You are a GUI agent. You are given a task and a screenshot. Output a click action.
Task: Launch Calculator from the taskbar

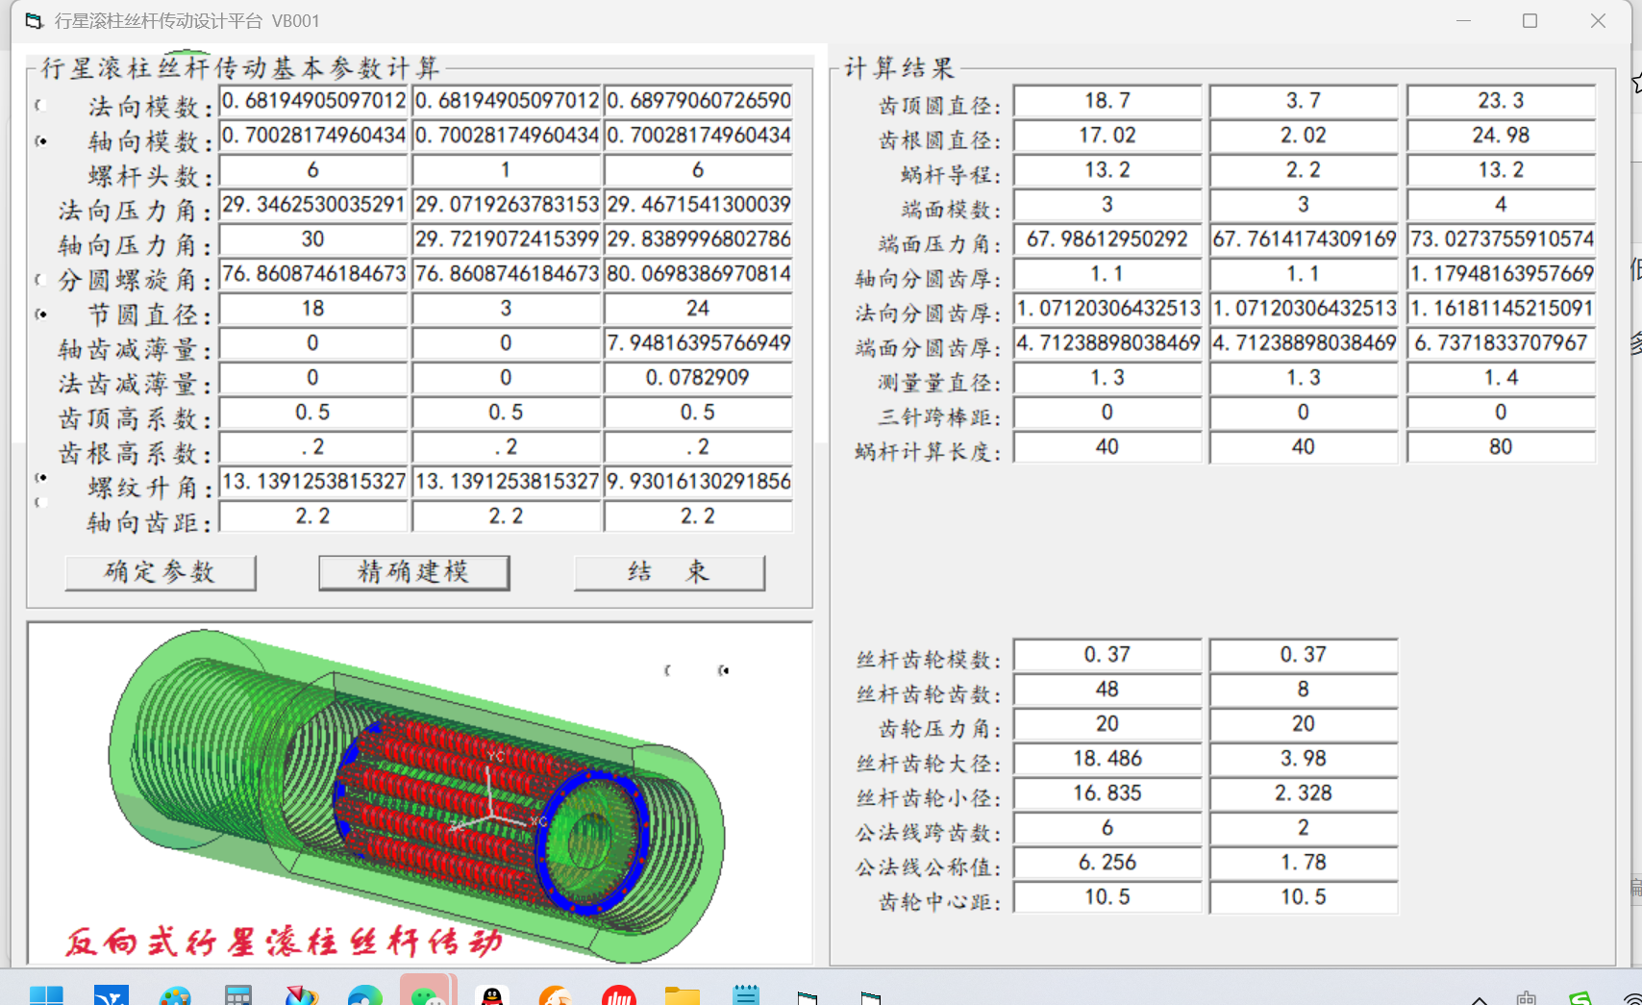238,995
